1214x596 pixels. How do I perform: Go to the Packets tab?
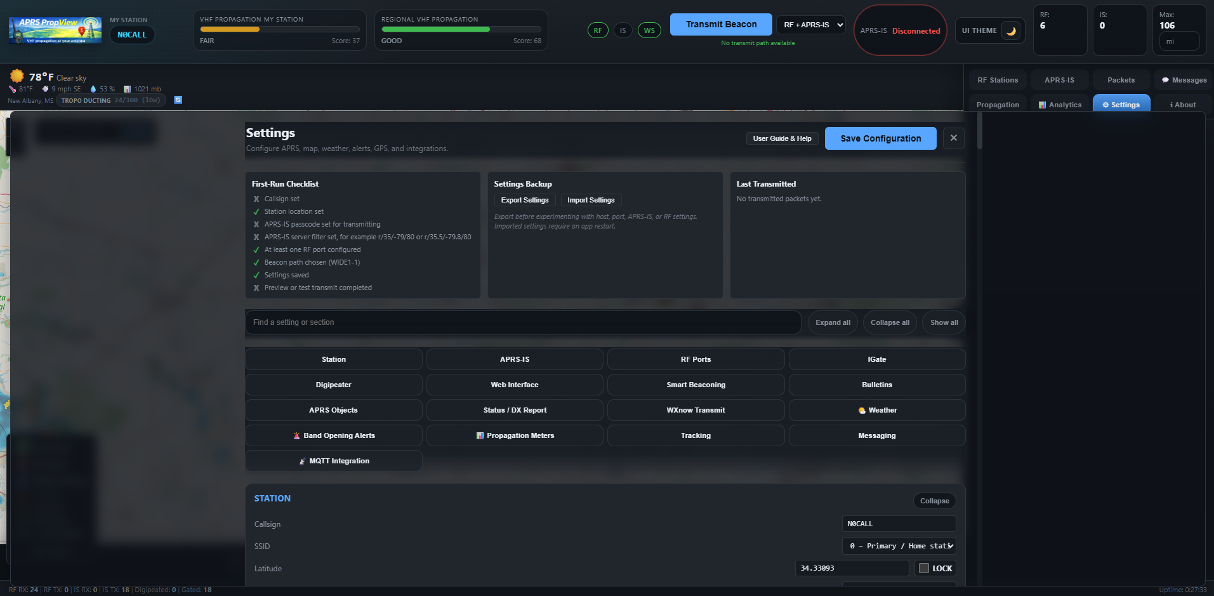(x=1121, y=80)
